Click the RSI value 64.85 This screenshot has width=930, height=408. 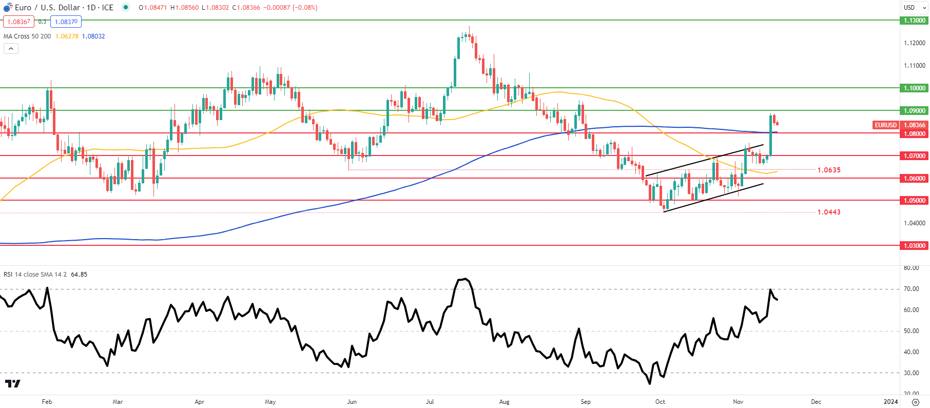click(79, 275)
